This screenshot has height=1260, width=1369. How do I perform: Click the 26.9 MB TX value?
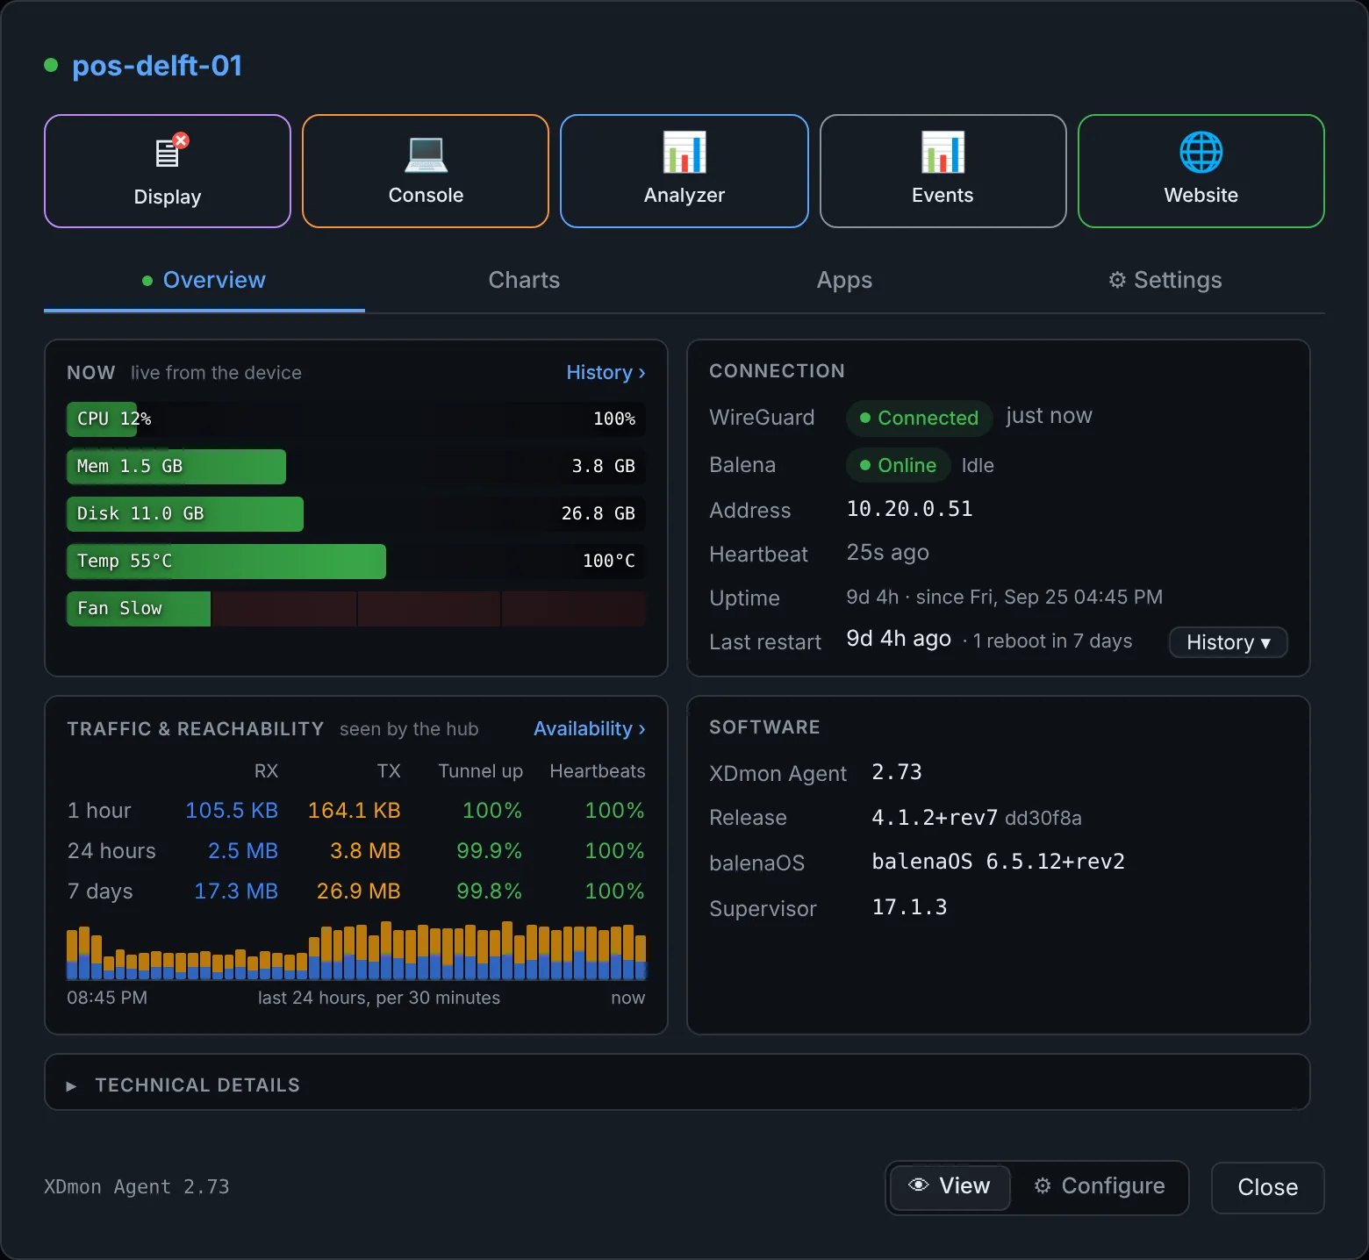pos(358,891)
